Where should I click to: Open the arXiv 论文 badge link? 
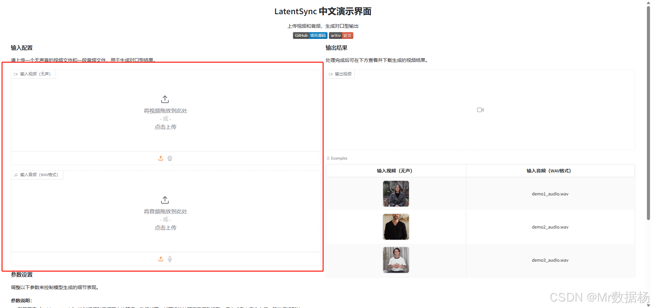click(341, 35)
